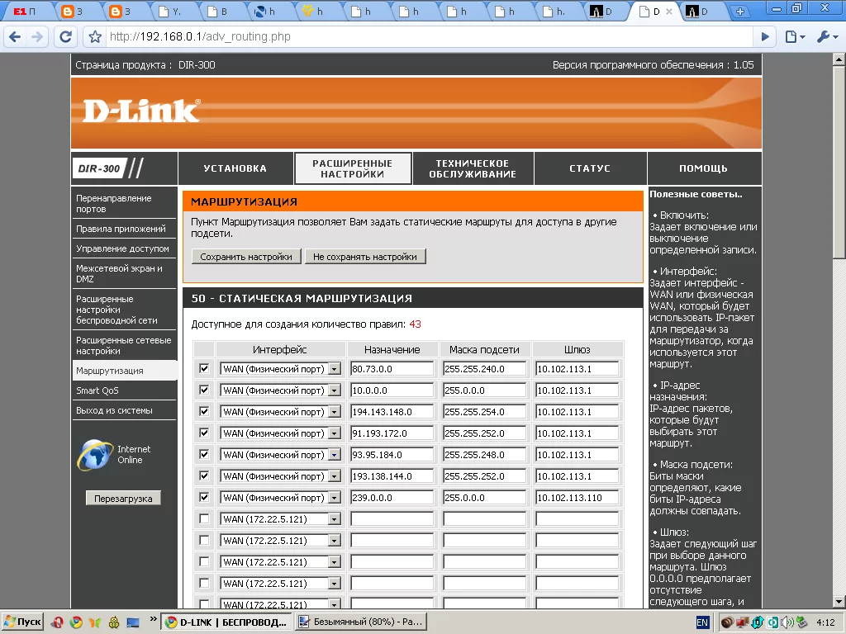Click the Перезагрузка button
Viewport: 846px width, 634px height.
click(x=123, y=498)
